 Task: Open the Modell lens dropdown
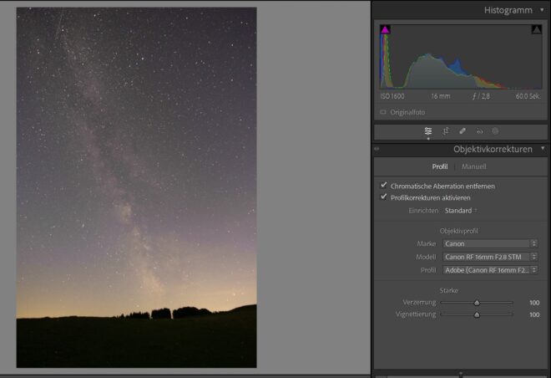pos(491,257)
